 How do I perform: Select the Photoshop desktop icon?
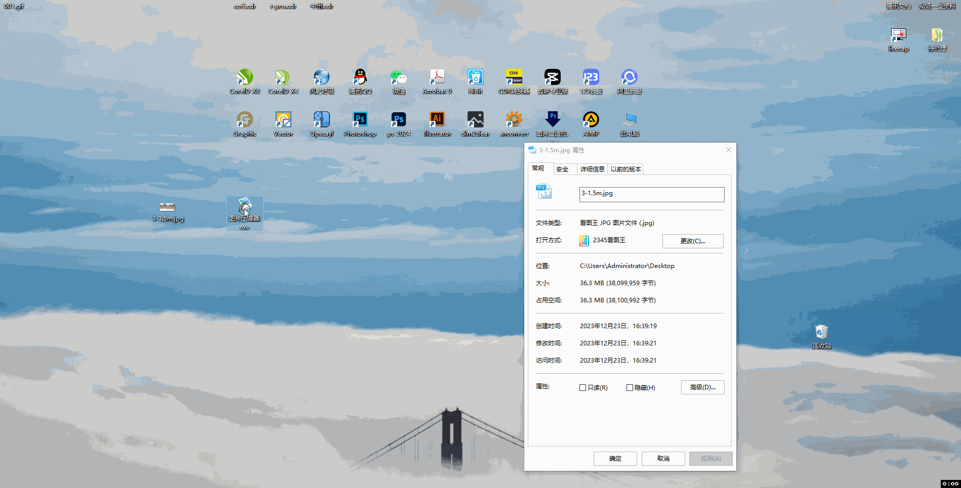(360, 124)
